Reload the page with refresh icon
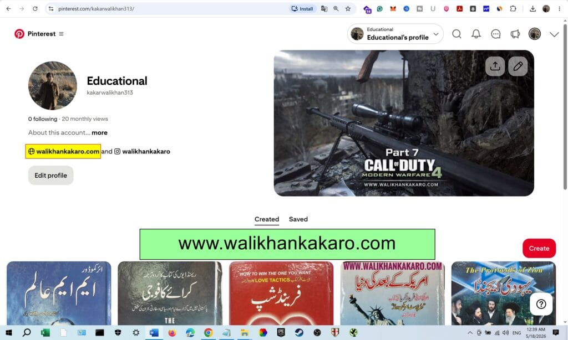This screenshot has width=568, height=340. (35, 9)
